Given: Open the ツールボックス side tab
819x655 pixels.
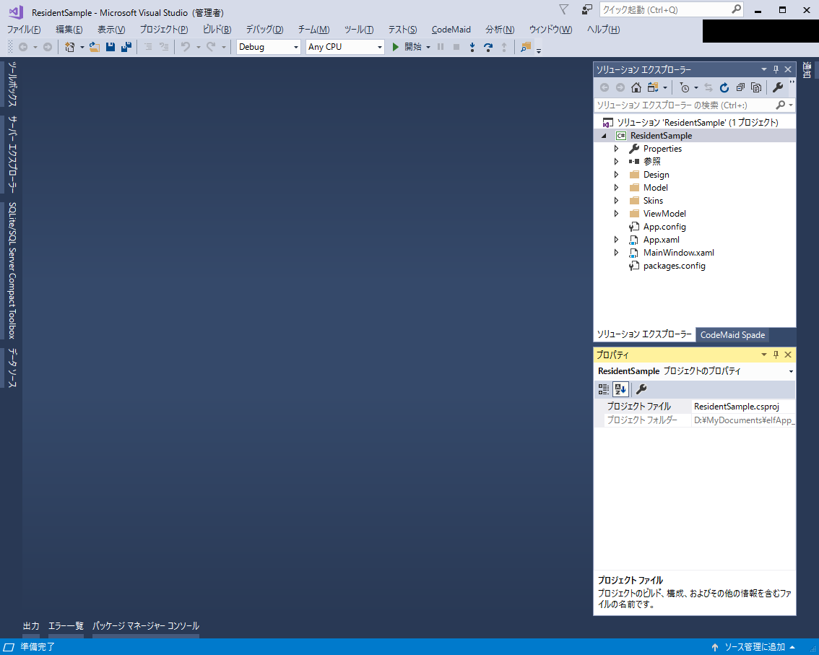Looking at the screenshot, I should point(12,84).
